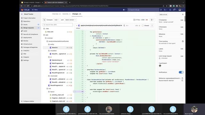Toggle the file browser tree button

[44, 20]
